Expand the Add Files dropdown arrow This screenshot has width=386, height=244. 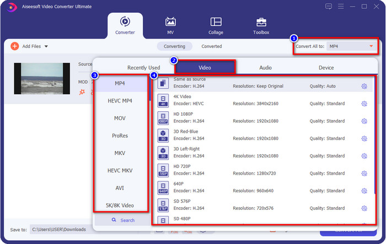[x=46, y=46]
